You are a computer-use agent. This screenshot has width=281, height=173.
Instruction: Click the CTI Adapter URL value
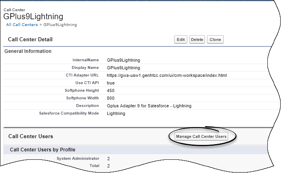[167, 75]
